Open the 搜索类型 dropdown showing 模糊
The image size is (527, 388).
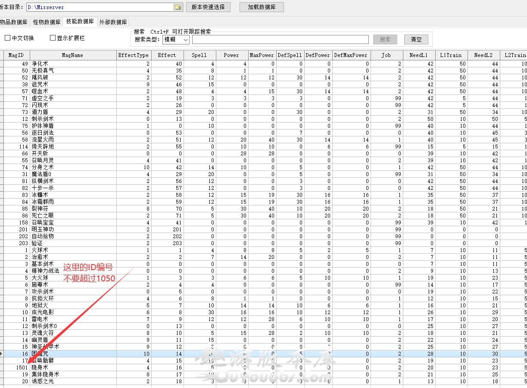[176, 39]
